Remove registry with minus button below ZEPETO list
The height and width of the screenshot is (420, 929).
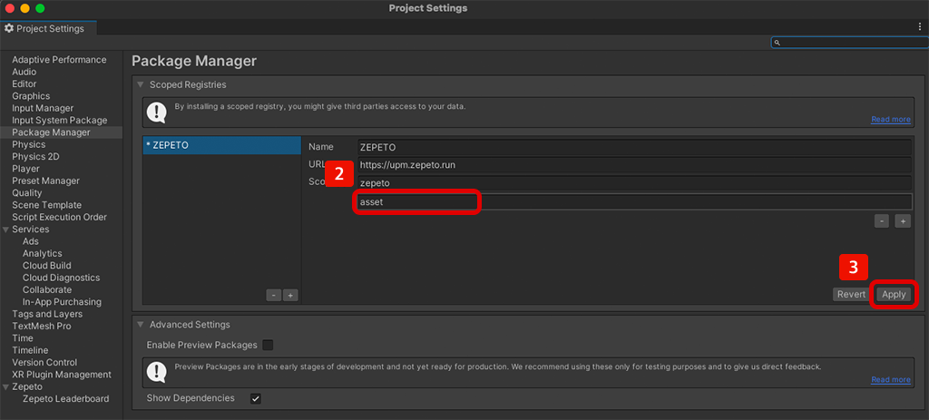[273, 295]
